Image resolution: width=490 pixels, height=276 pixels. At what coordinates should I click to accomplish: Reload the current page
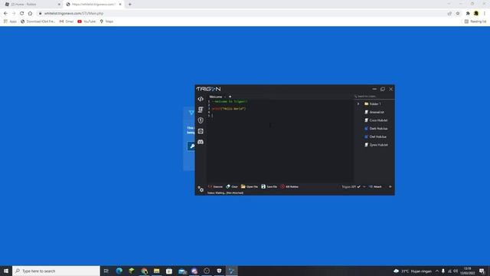pyautogui.click(x=22, y=14)
